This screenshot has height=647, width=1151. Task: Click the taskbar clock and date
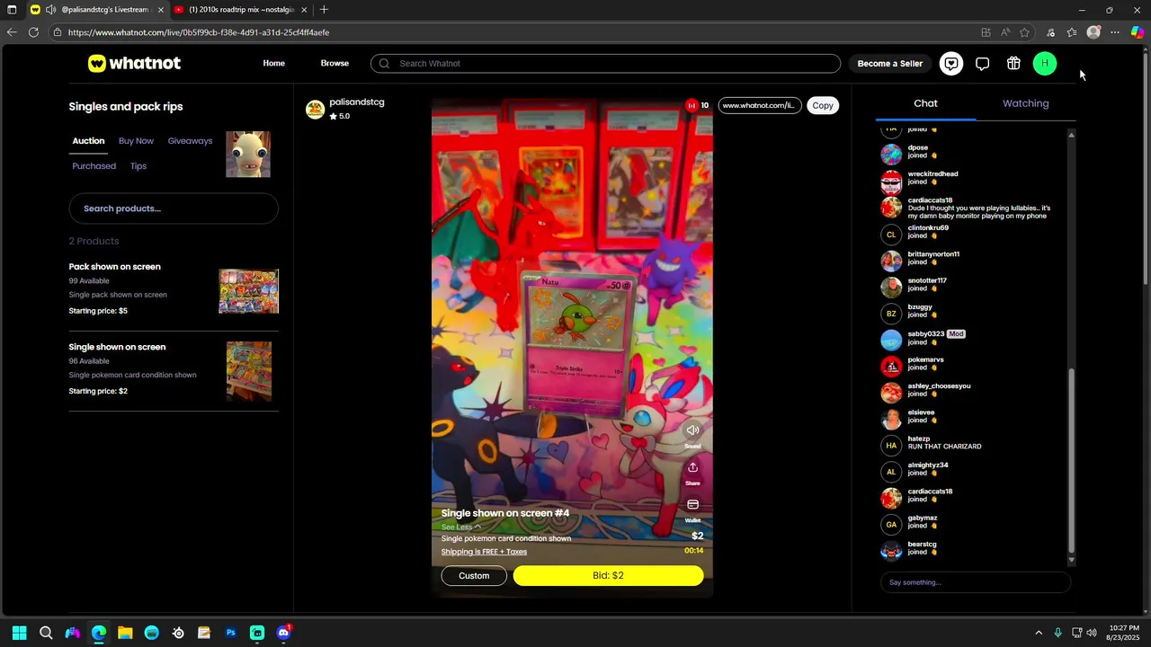[1124, 633]
